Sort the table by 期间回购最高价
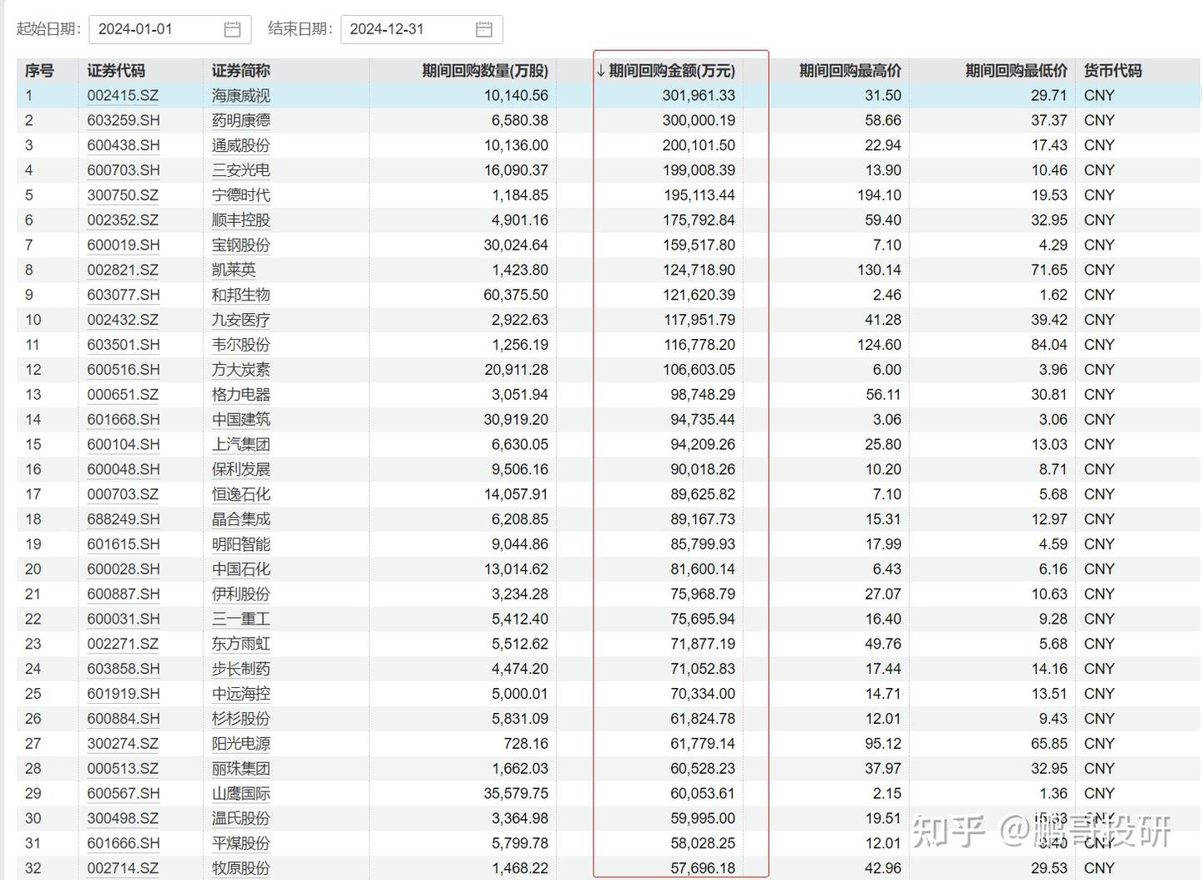This screenshot has height=880, width=1202. click(x=849, y=71)
